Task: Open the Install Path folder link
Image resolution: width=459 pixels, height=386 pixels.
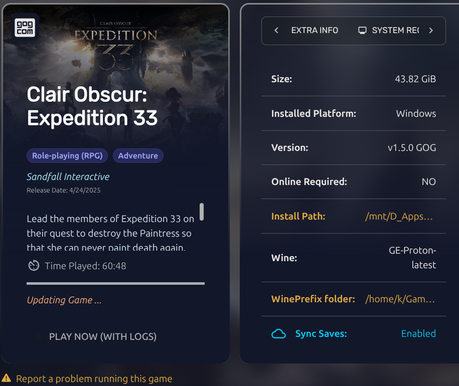Action: tap(399, 217)
